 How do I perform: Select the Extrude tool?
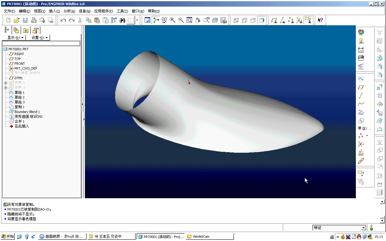[x=380, y=87]
